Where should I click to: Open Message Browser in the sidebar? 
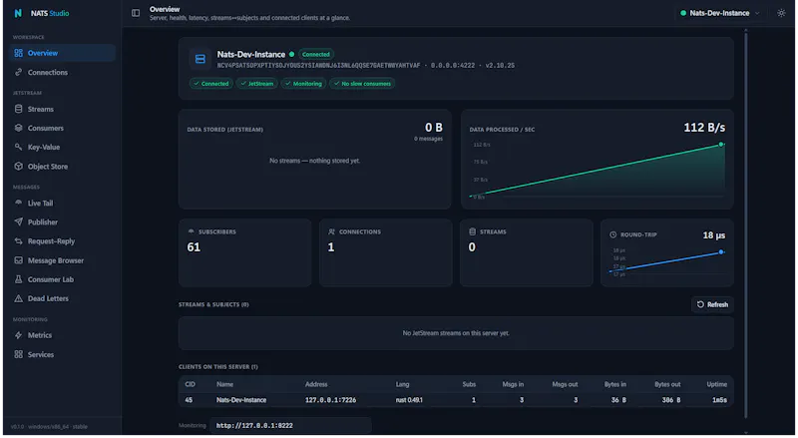pyautogui.click(x=62, y=260)
